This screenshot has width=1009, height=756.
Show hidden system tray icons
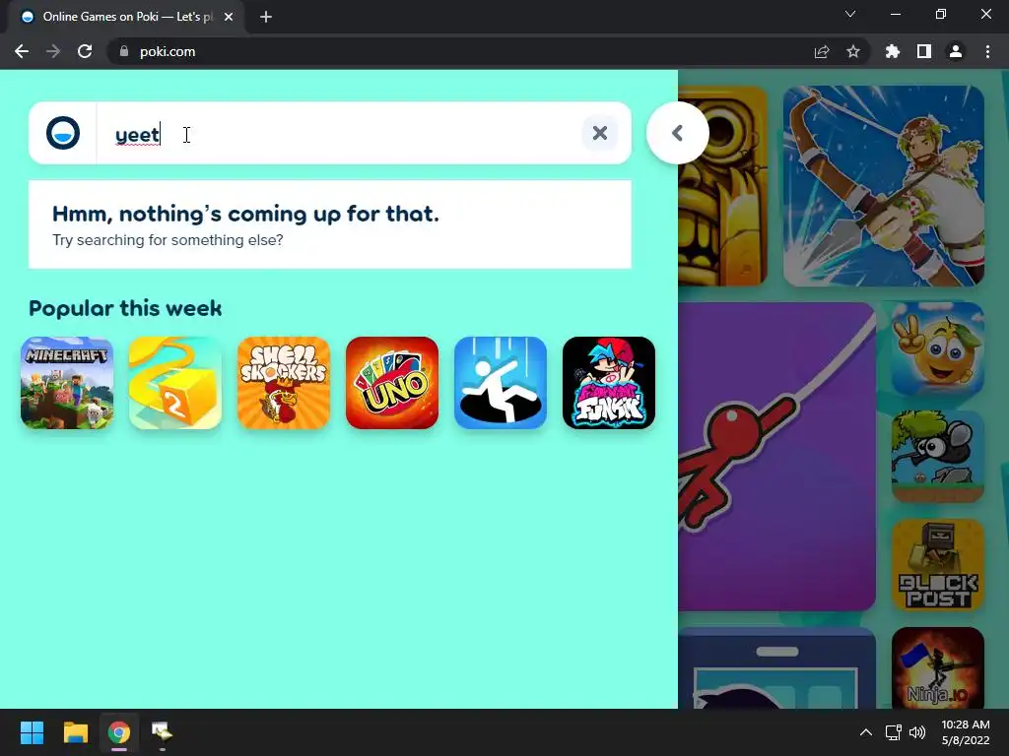(866, 732)
